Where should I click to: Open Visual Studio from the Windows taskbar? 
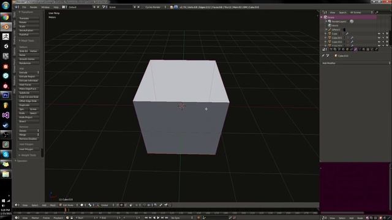click(6, 115)
